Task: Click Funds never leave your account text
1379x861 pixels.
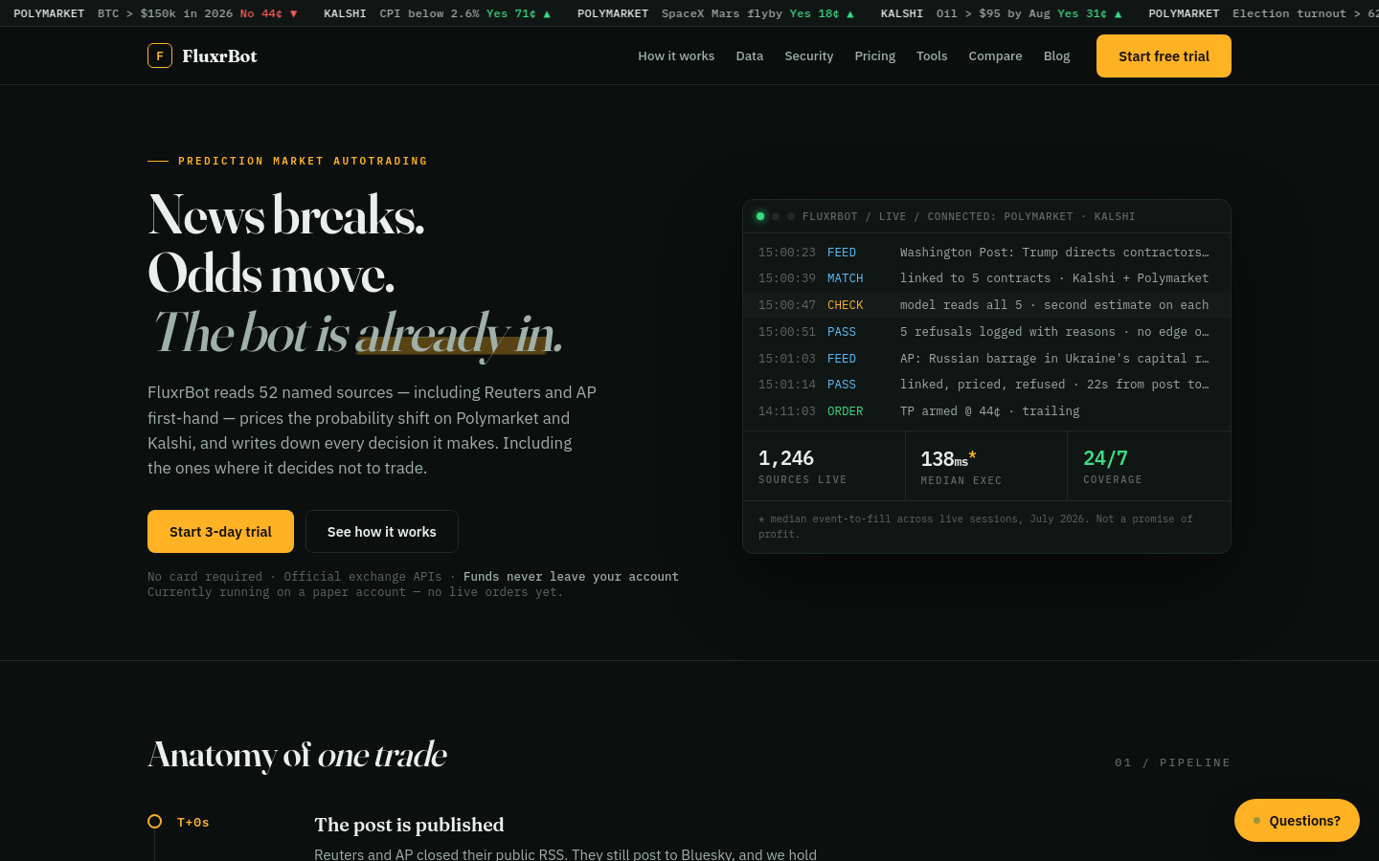Action: tap(571, 577)
